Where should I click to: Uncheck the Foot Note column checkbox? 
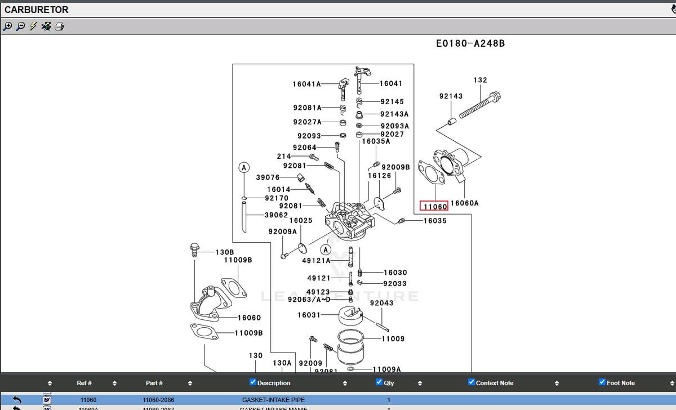[x=602, y=382]
